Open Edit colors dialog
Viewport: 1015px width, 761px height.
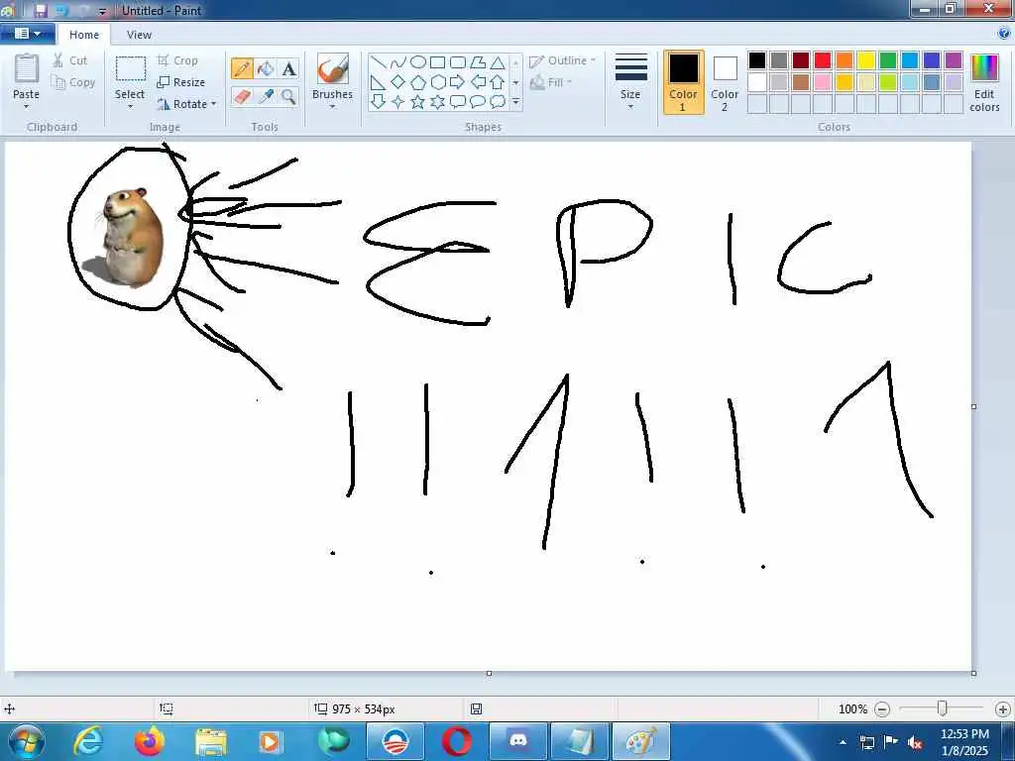pyautogui.click(x=984, y=82)
